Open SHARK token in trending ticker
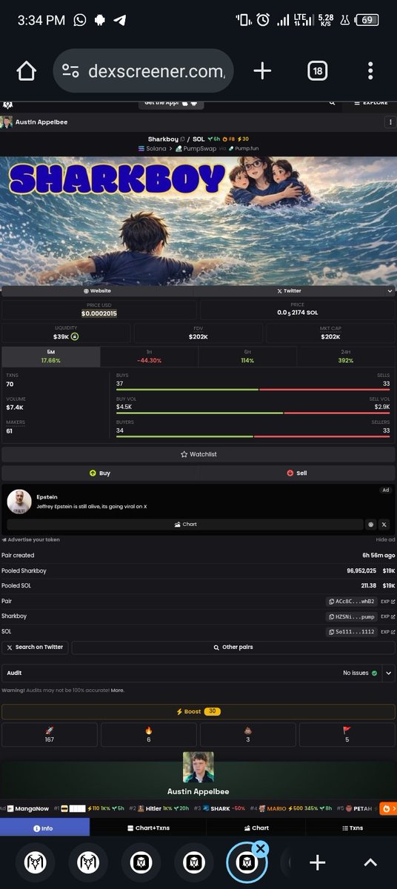This screenshot has height=889, width=397. (219, 808)
